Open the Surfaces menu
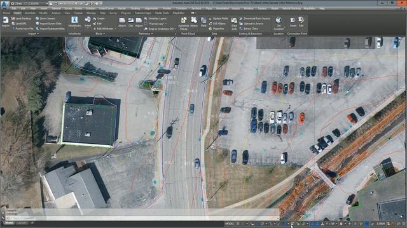The image size is (407, 228). pyautogui.click(x=90, y=8)
